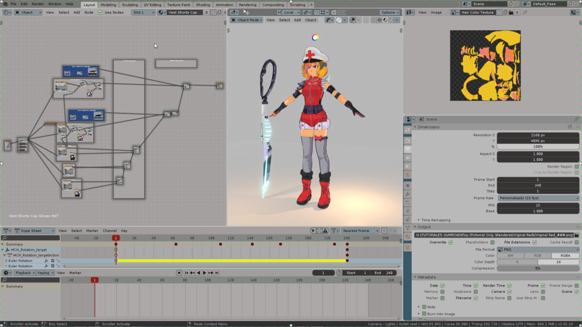Switch viewport to rendered shading mode

[391, 20]
